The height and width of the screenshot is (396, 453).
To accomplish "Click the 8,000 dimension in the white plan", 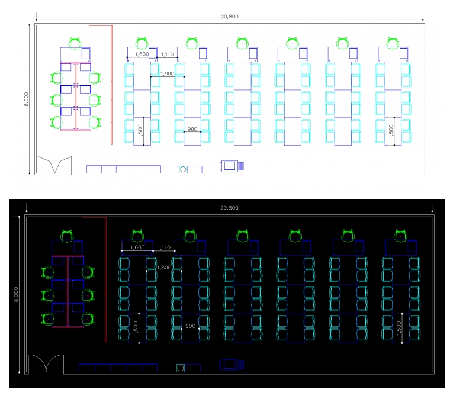I will click(x=26, y=99).
